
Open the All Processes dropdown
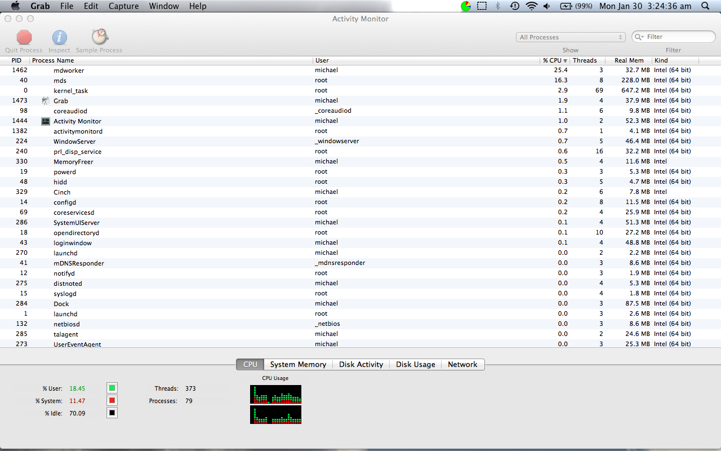571,37
